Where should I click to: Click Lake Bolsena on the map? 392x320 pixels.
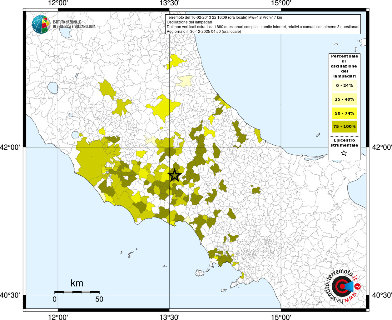coord(52,88)
